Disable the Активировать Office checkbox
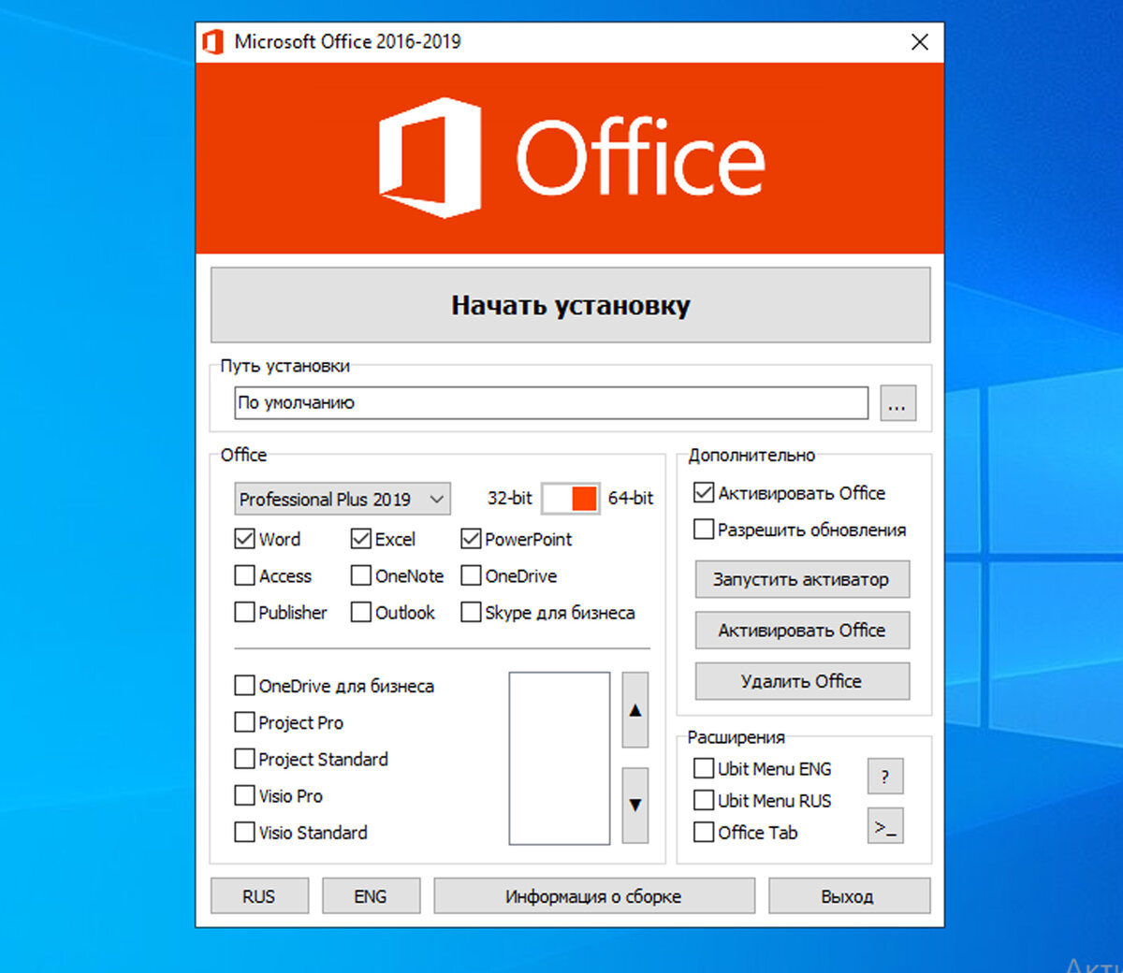This screenshot has height=973, width=1123. [704, 492]
